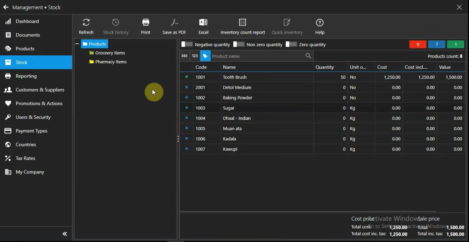Open Users & Security settings
This screenshot has height=242, width=469.
coord(36,117)
